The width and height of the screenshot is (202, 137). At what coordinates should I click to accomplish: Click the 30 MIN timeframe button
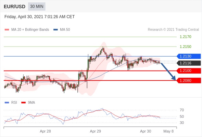pos(37,7)
